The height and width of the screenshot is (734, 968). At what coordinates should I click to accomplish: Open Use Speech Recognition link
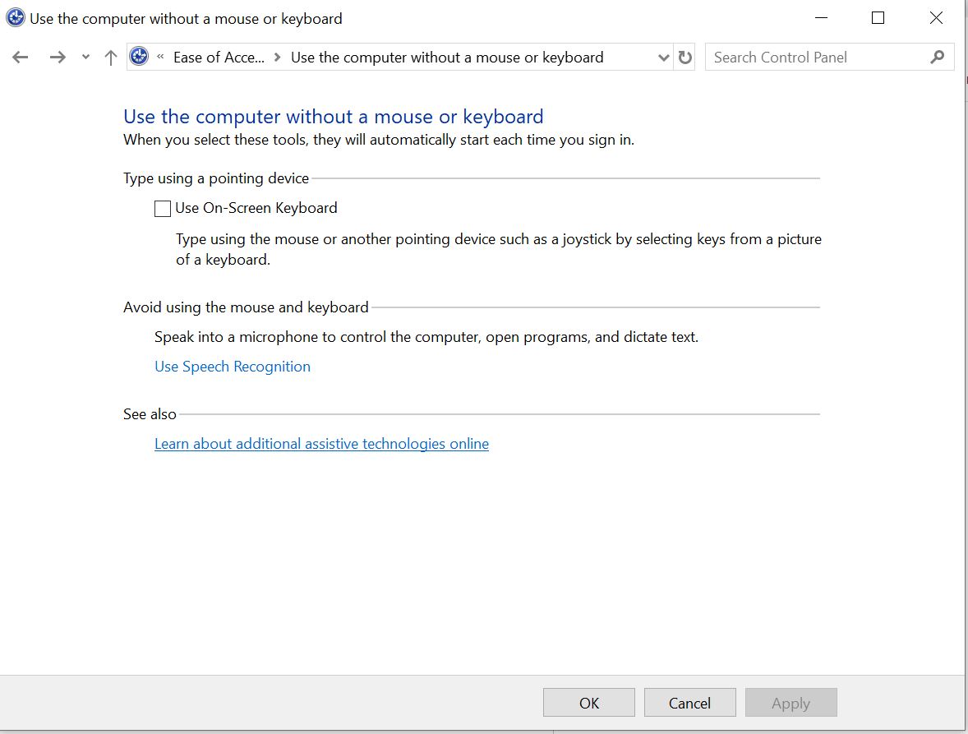(233, 366)
